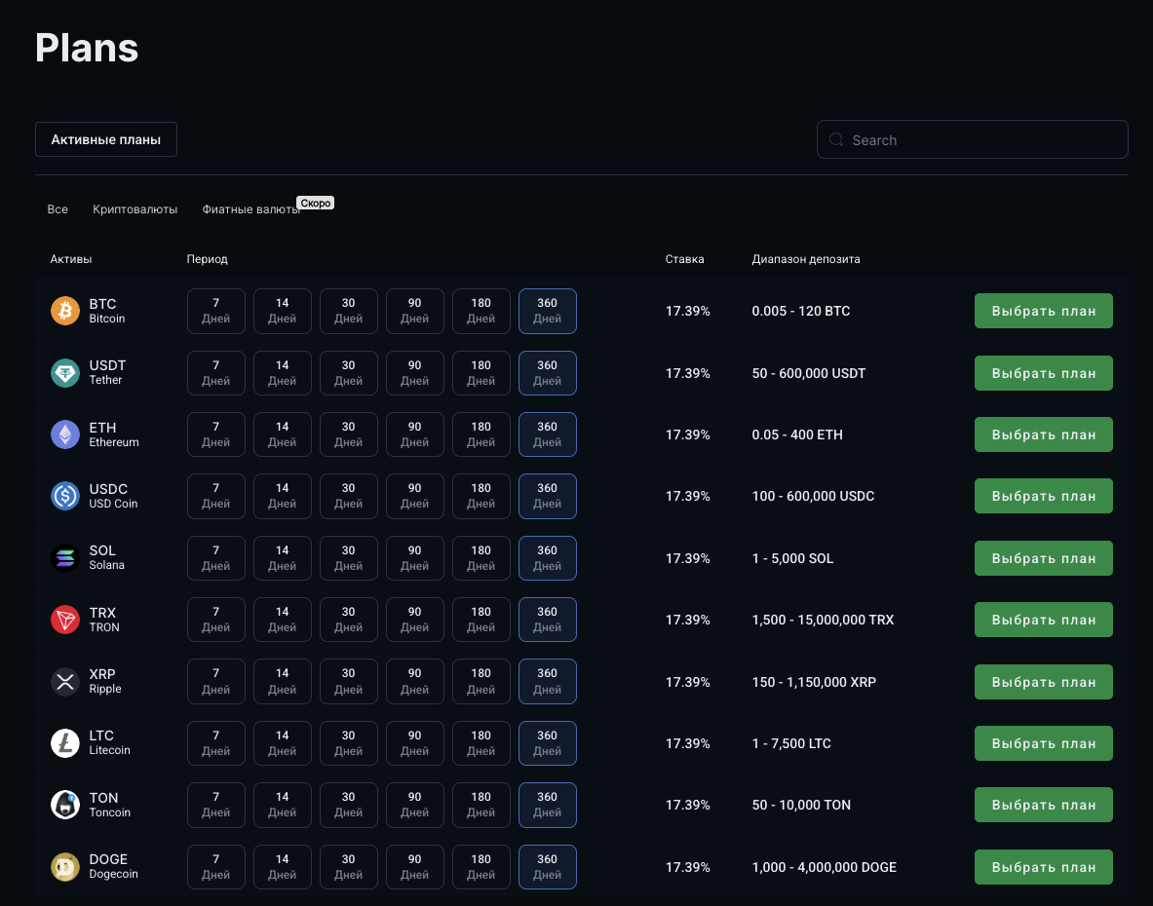
Task: Select 7 days period for BTC
Action: [x=216, y=311]
